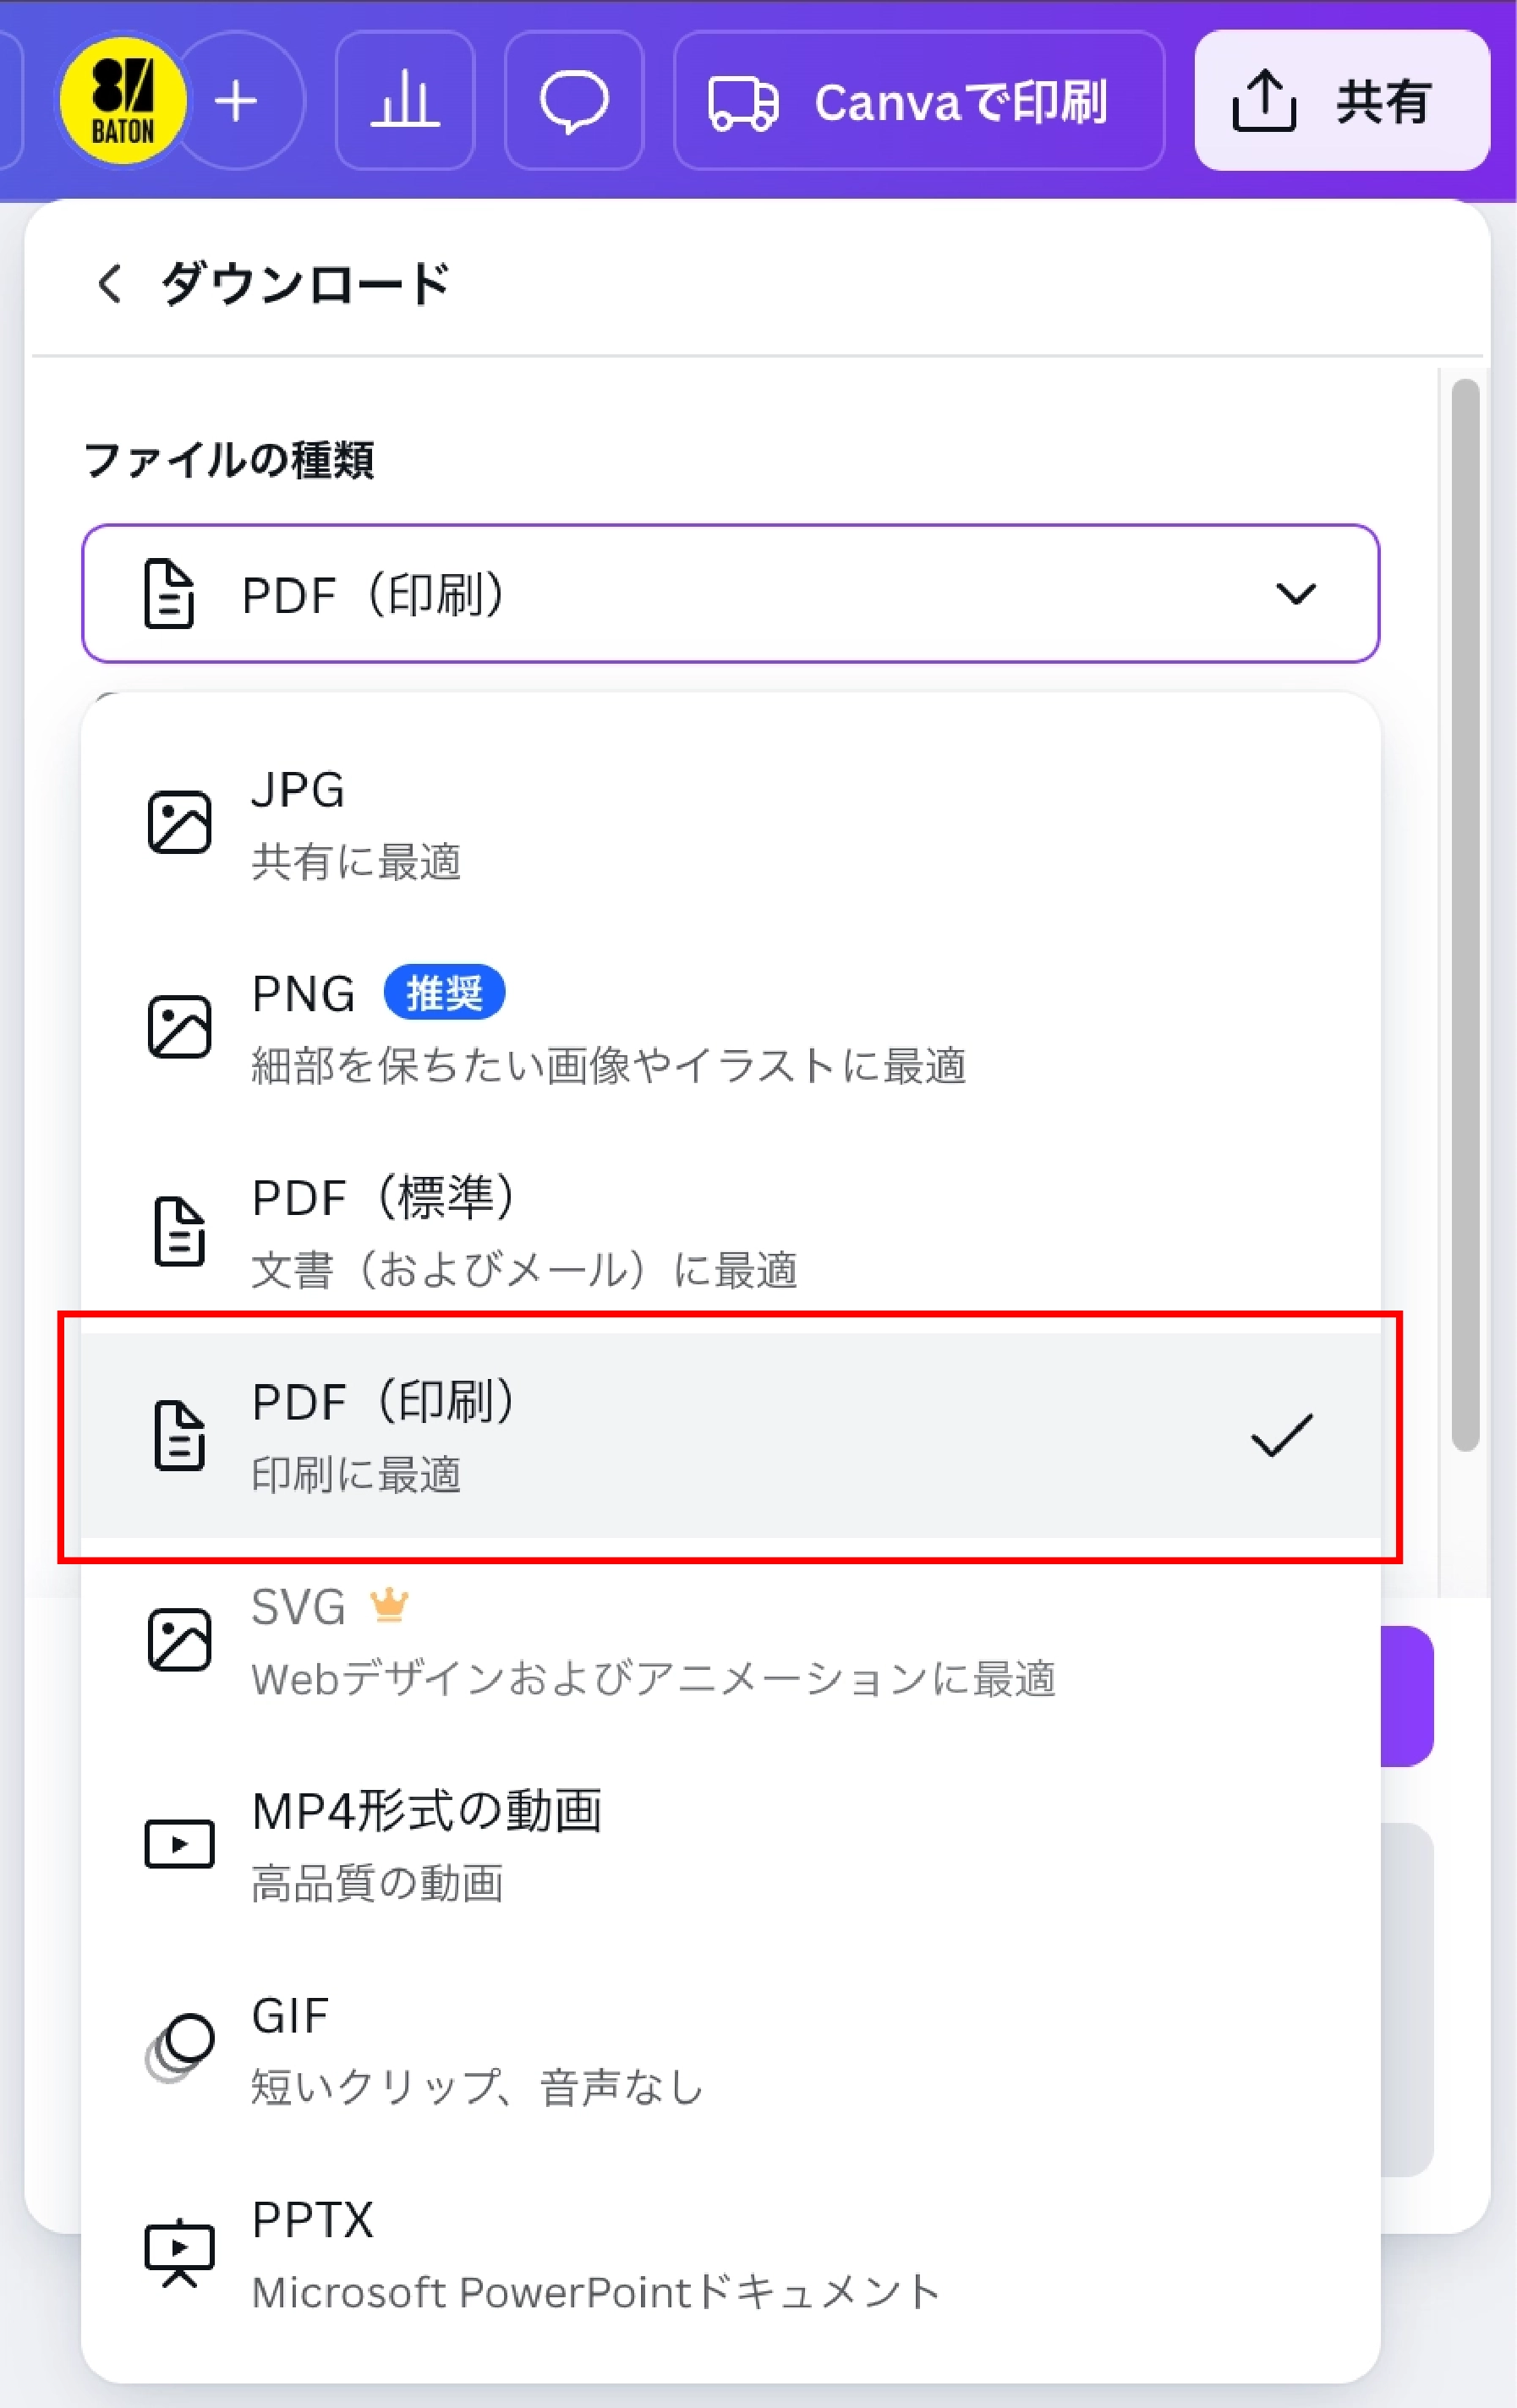Image resolution: width=1517 pixels, height=2408 pixels.
Task: Choose PDF（標準） from the file type list
Action: pos(731,1231)
